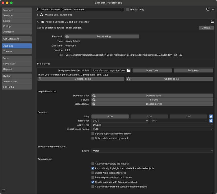Expand the Missing Built-in Add-ons section
217x194 pixels.
click(x=38, y=15)
